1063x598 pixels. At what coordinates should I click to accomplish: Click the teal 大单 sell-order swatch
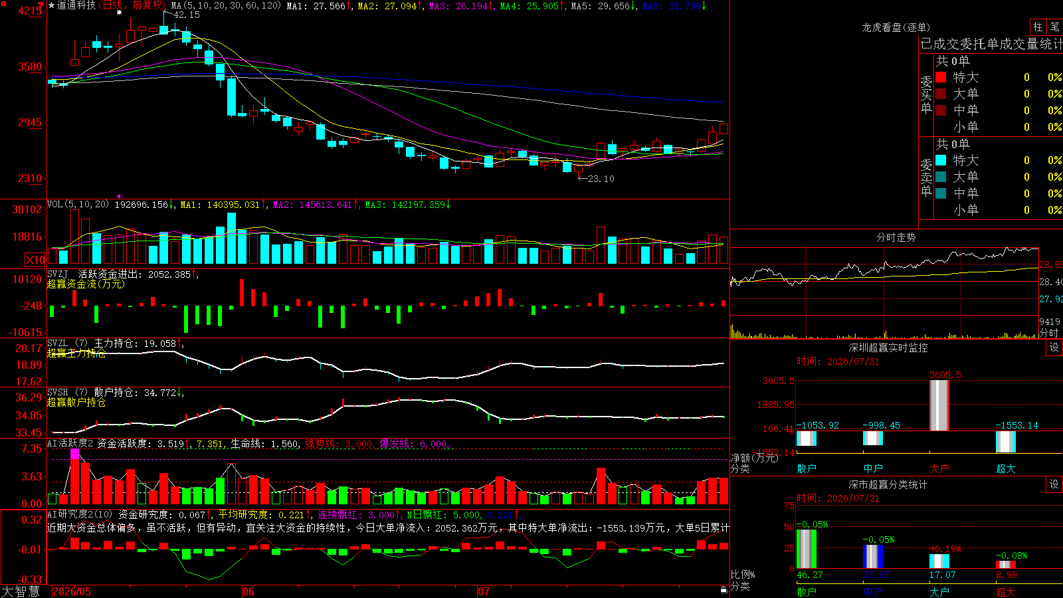[941, 177]
